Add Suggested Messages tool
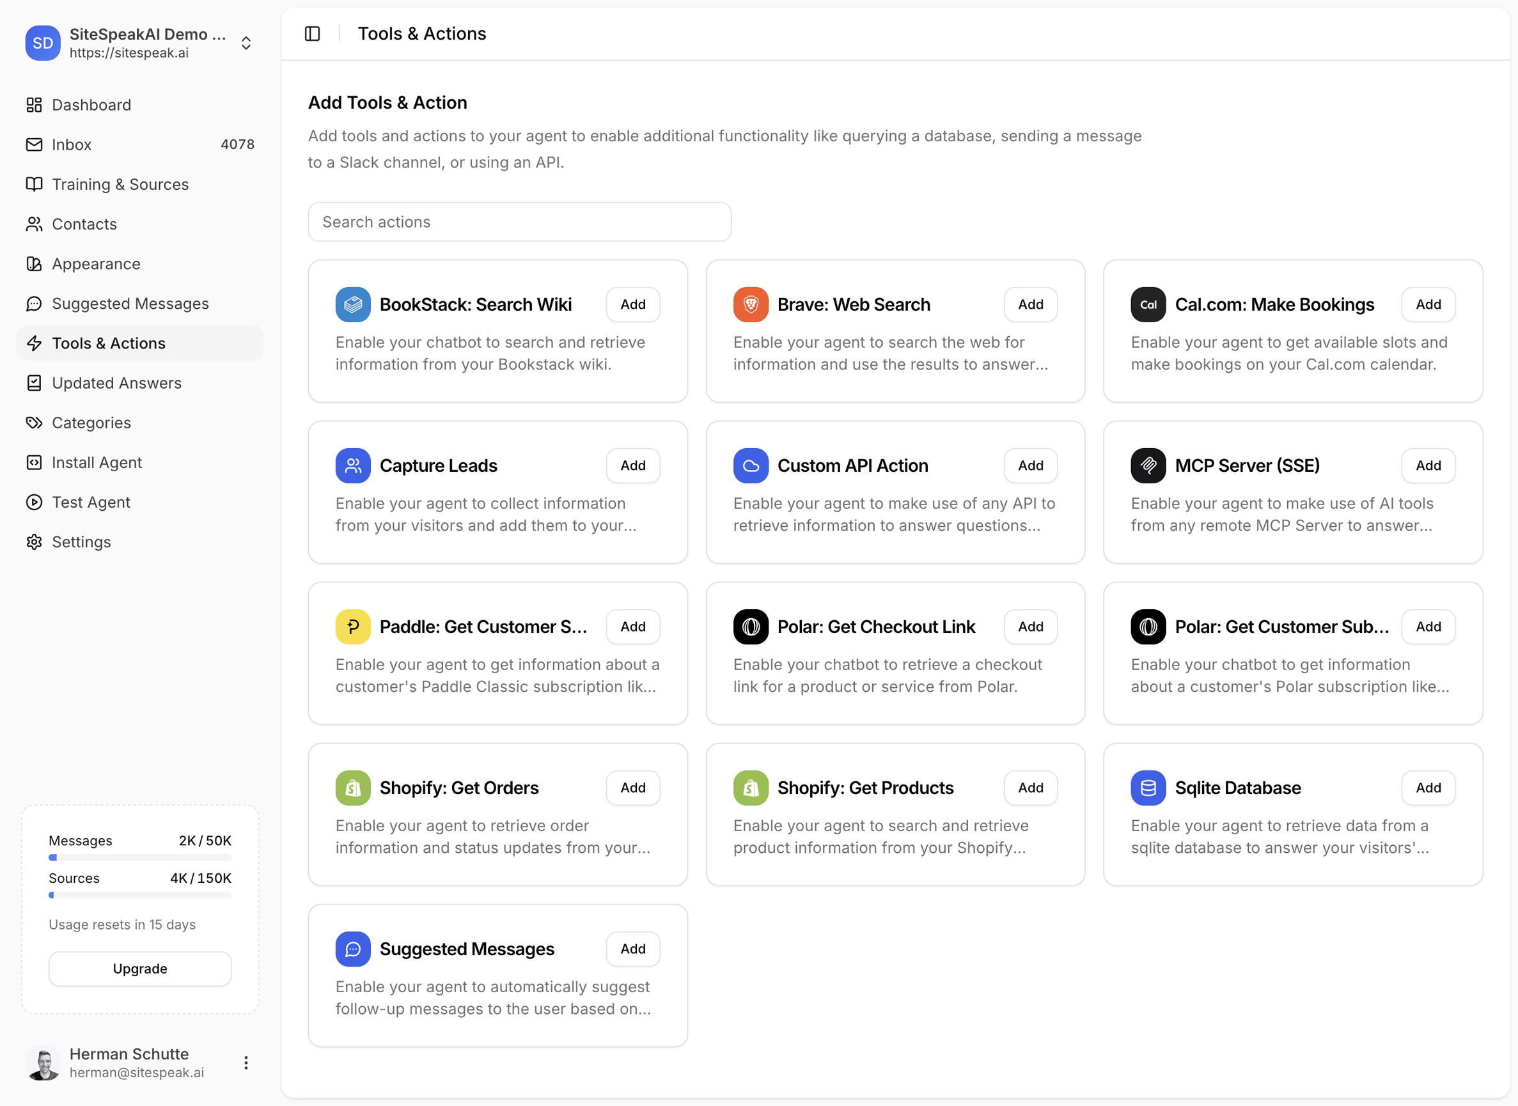 pos(632,949)
